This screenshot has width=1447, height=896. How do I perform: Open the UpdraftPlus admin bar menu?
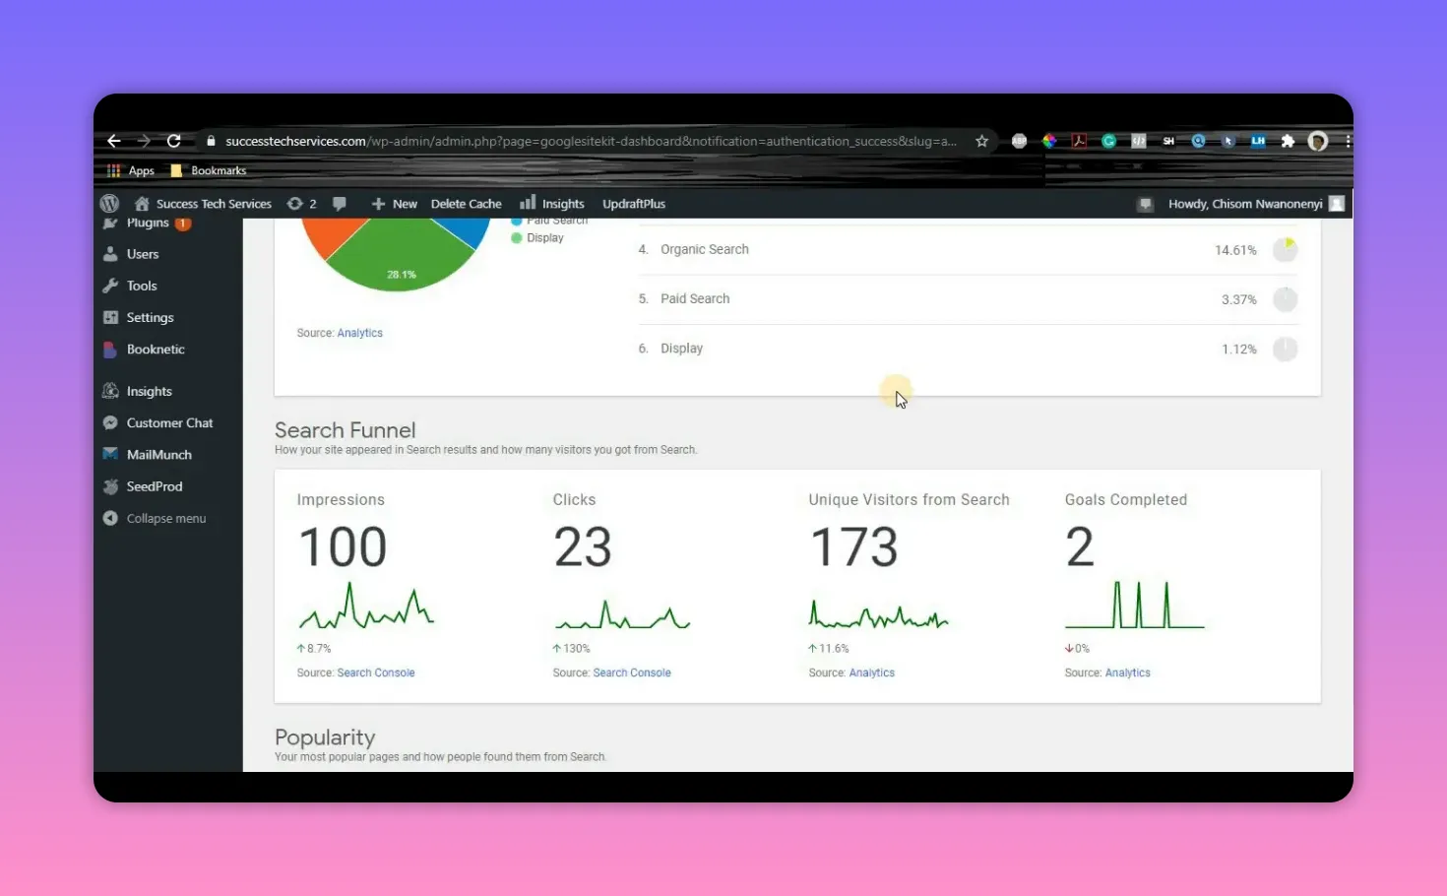[x=633, y=203]
